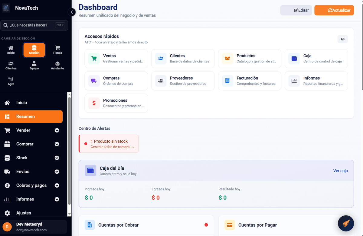Click Generar orden de compra link
363x236 pixels.
tap(112, 147)
